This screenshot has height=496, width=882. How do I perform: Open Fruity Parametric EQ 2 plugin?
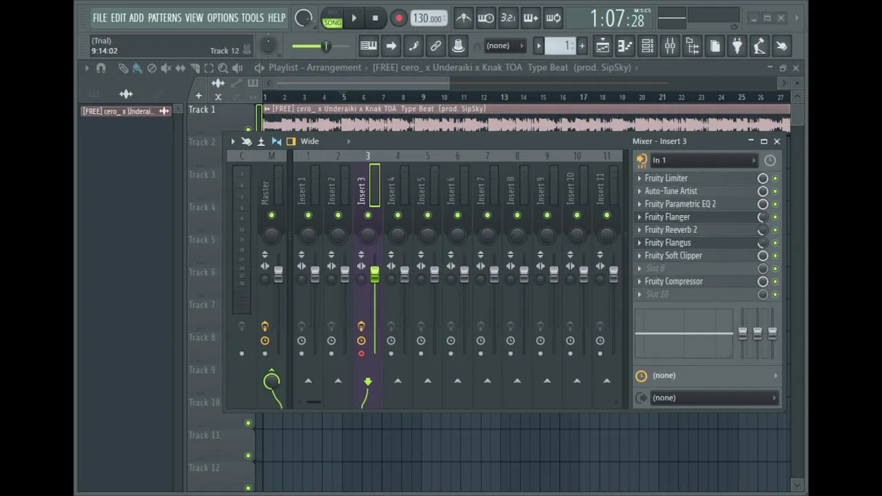point(680,205)
